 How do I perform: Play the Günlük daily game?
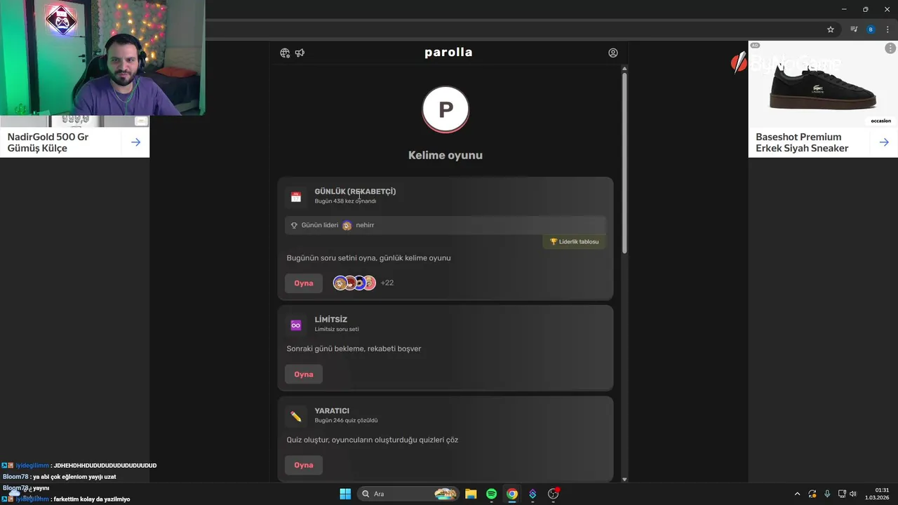pyautogui.click(x=303, y=283)
